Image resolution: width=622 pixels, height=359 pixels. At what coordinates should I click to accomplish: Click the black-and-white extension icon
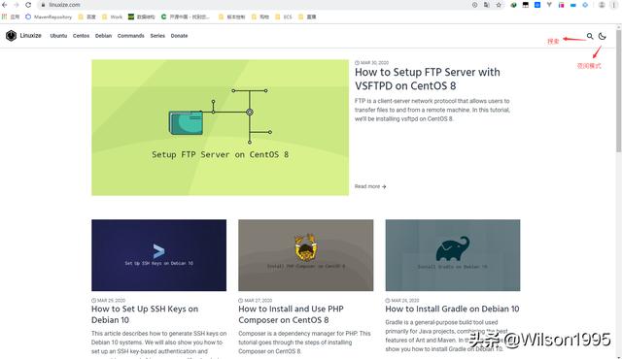(526, 5)
